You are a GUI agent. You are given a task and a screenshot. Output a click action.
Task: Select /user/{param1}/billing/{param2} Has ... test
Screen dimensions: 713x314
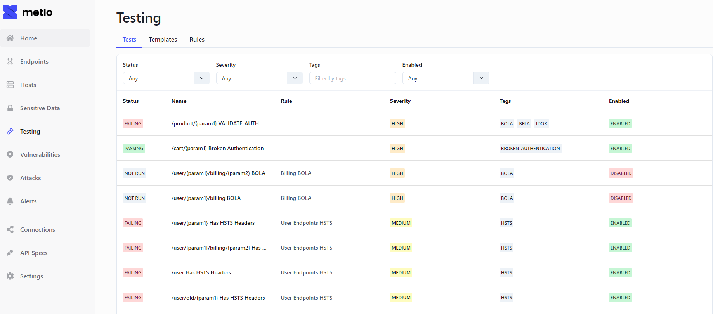[x=219, y=248]
